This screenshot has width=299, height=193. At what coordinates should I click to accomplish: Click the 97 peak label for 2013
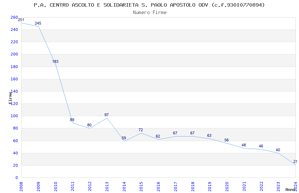pyautogui.click(x=107, y=115)
